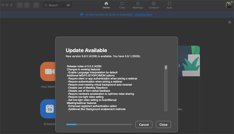Click inside the Search field
The image size is (234, 134).
click(x=57, y=5)
